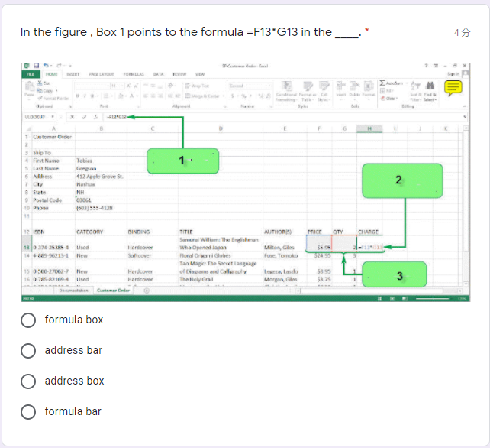Adjust the zoom slider in Excel's status bar

[x=433, y=299]
